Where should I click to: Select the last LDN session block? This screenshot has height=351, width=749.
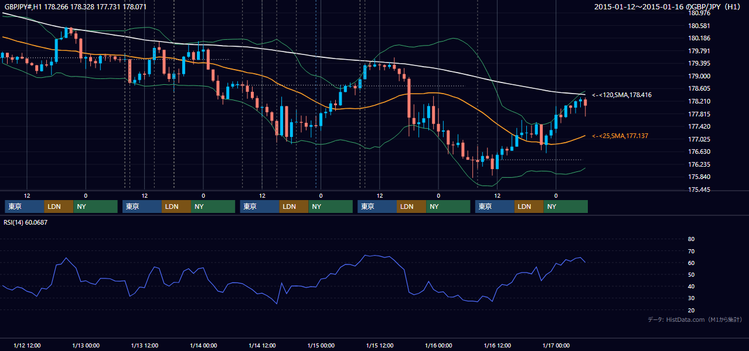pyautogui.click(x=530, y=207)
